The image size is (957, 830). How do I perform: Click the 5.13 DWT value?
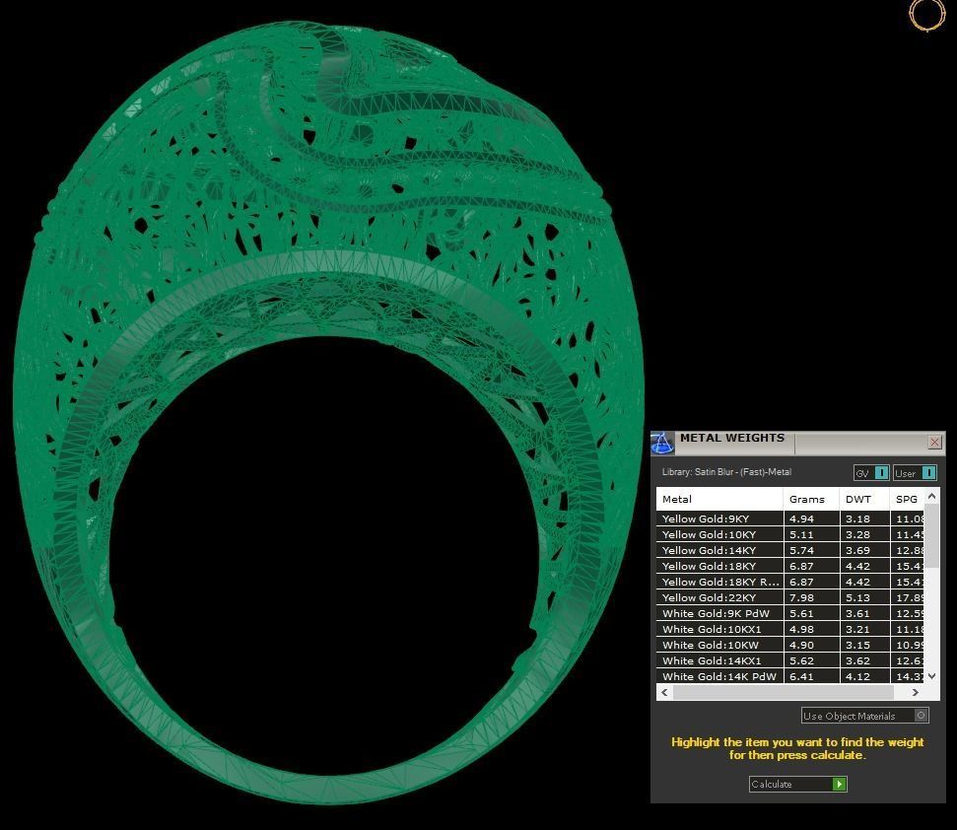(857, 598)
